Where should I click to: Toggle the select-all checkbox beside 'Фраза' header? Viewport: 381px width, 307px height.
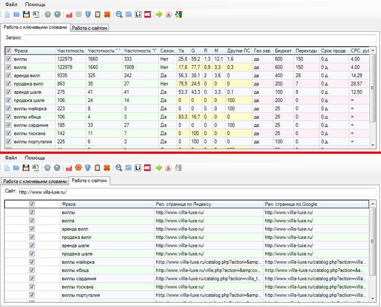pos(8,51)
